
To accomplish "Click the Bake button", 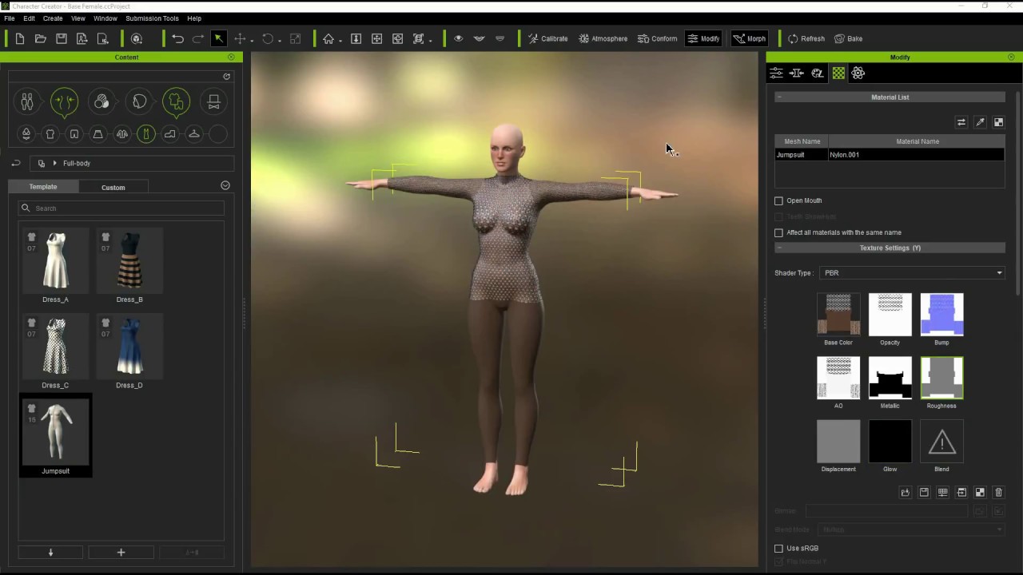I will tap(848, 38).
